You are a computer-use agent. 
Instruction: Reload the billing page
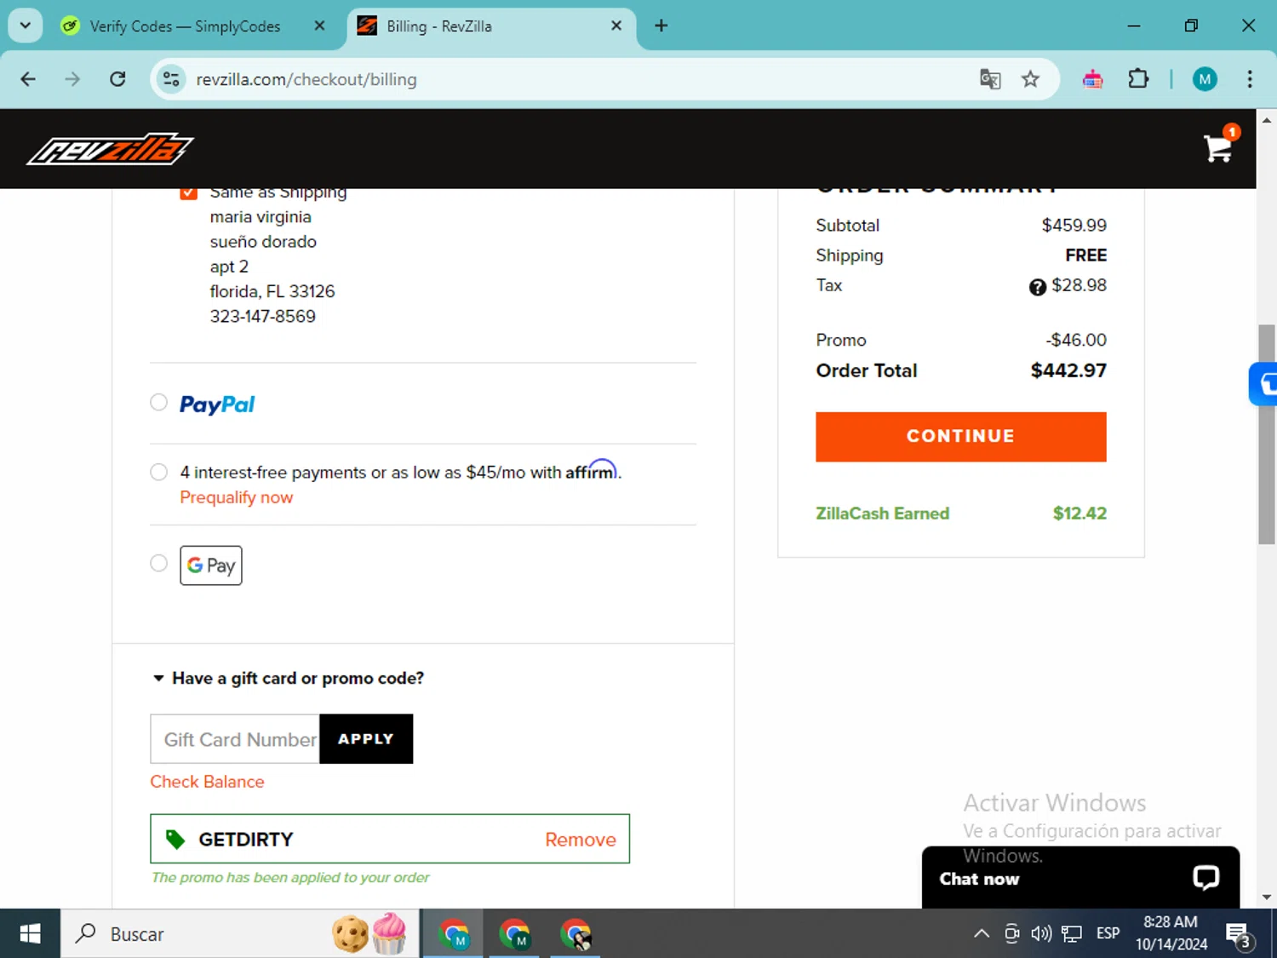tap(117, 79)
